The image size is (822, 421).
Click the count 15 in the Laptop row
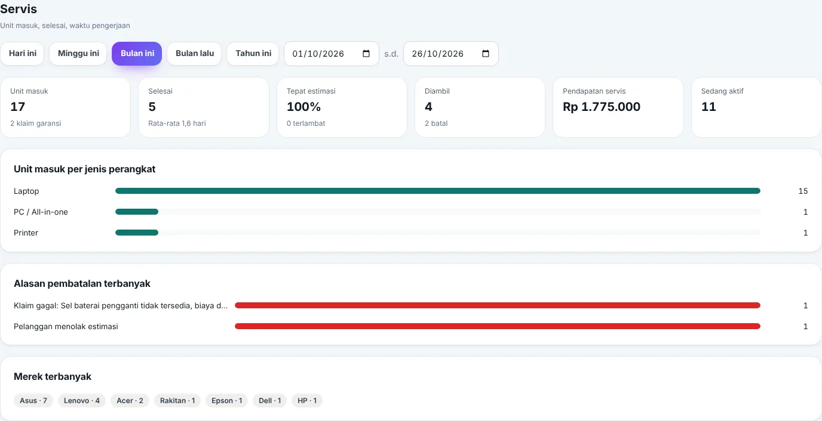[803, 191]
